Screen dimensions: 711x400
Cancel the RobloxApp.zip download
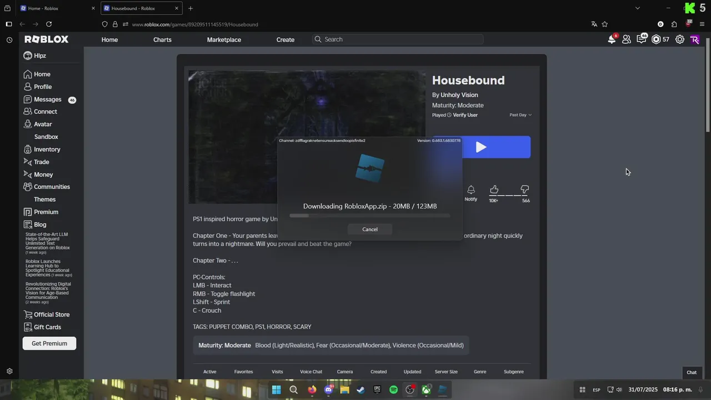tap(370, 229)
